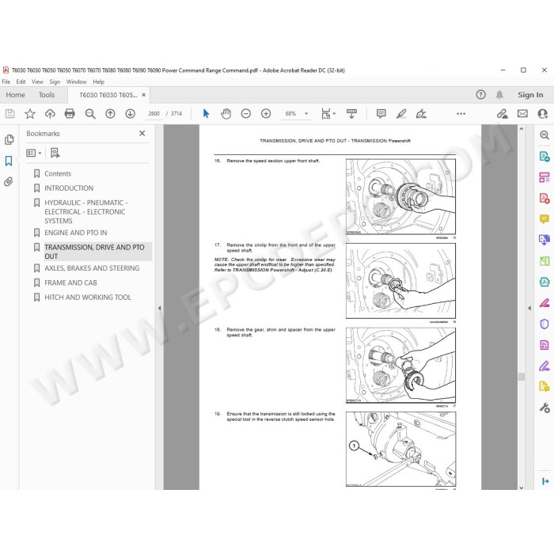Print the document using printer icon
The width and height of the screenshot is (554, 554).
point(70,114)
